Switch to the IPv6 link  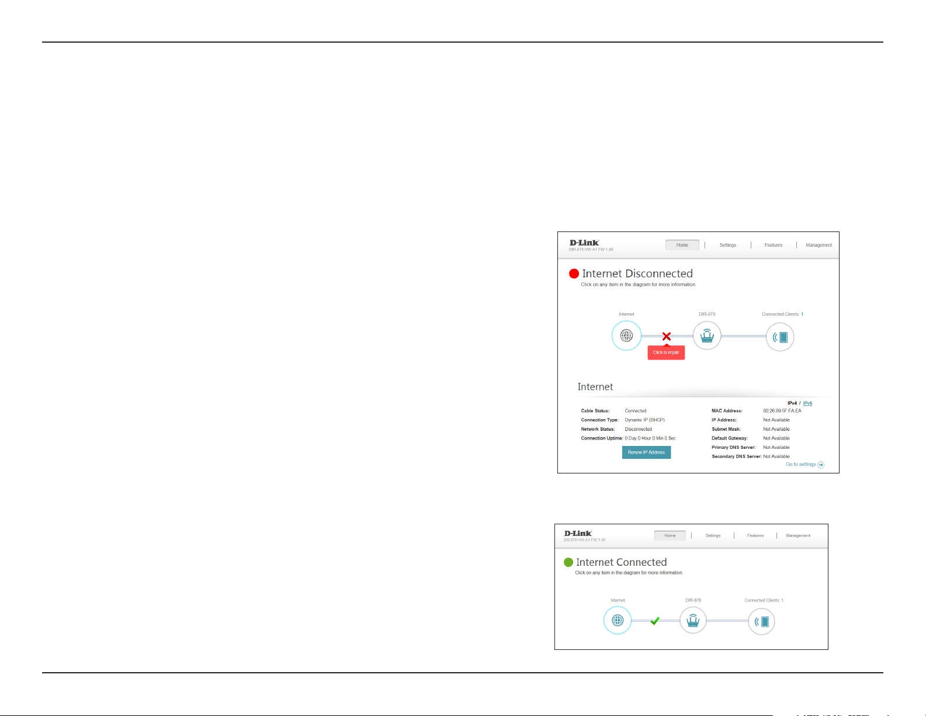807,403
